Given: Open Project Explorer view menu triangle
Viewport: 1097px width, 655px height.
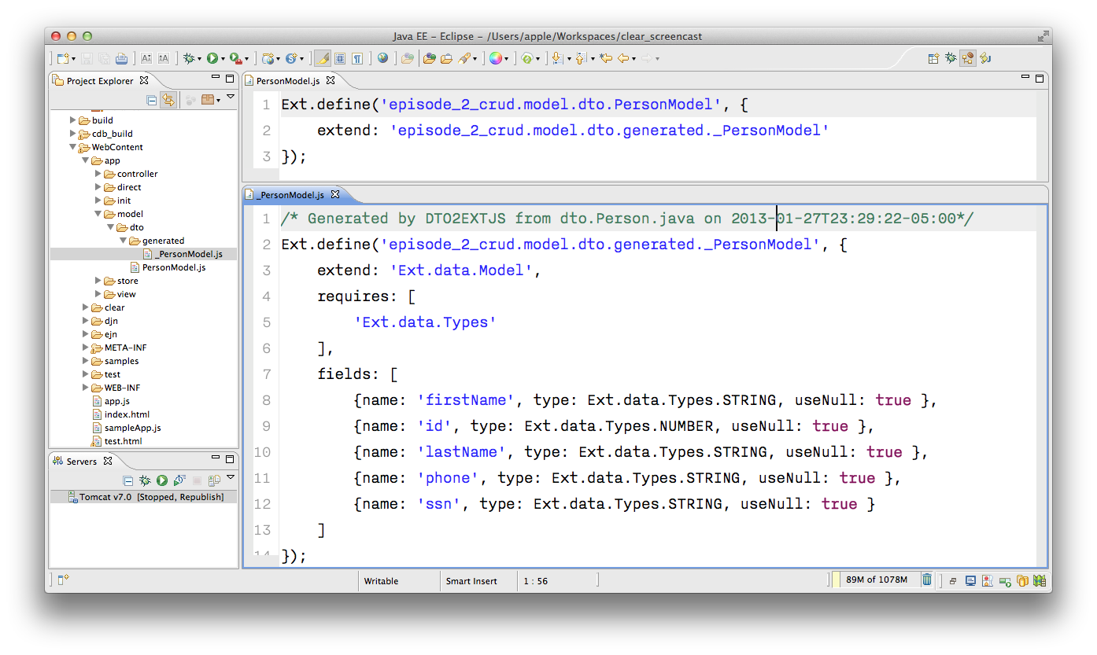Looking at the screenshot, I should [x=231, y=98].
